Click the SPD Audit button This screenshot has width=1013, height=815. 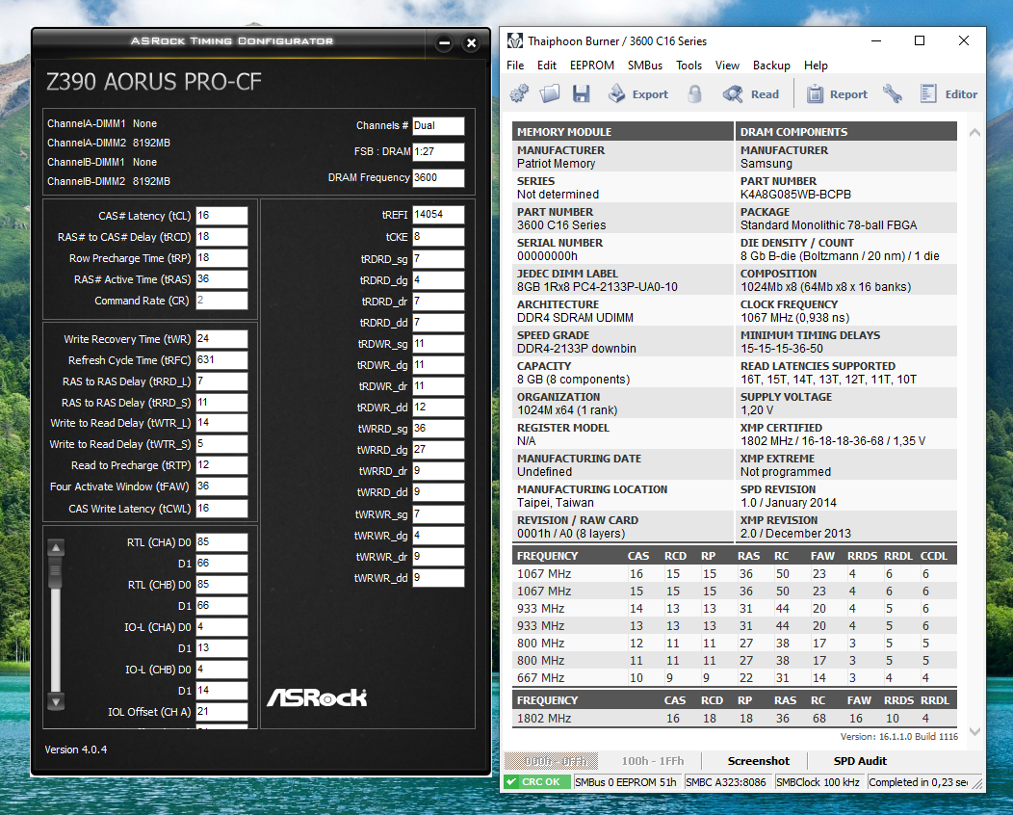860,761
